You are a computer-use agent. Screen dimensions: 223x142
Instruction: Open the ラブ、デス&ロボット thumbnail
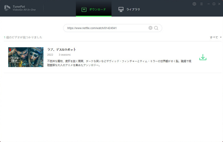pos(26,57)
